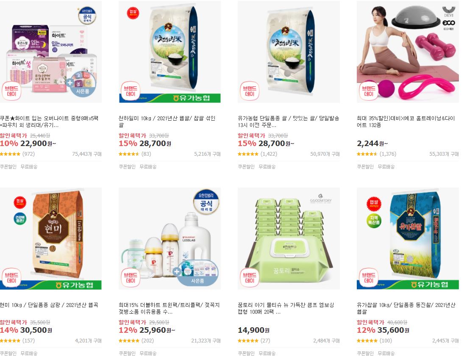Open the 유가찹쌀 10kg 동진찰 title link
This screenshot has width=464, height=359.
point(406,308)
